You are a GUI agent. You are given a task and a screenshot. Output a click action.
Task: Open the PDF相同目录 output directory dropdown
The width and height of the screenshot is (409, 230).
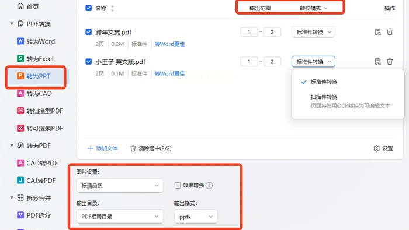coord(120,217)
